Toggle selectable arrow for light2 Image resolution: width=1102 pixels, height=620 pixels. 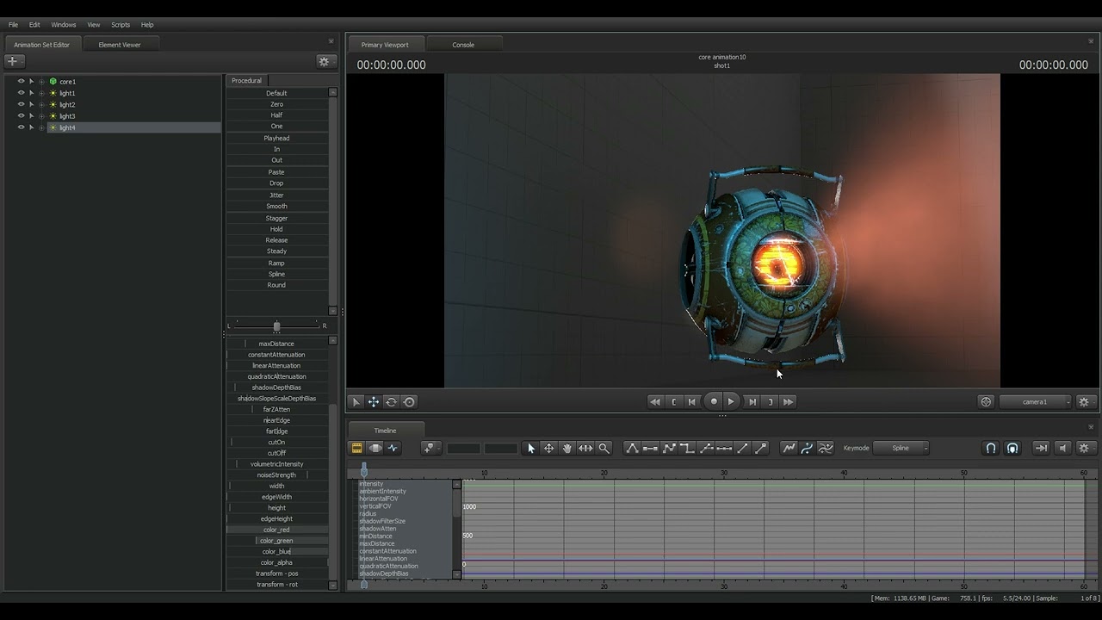click(x=32, y=104)
